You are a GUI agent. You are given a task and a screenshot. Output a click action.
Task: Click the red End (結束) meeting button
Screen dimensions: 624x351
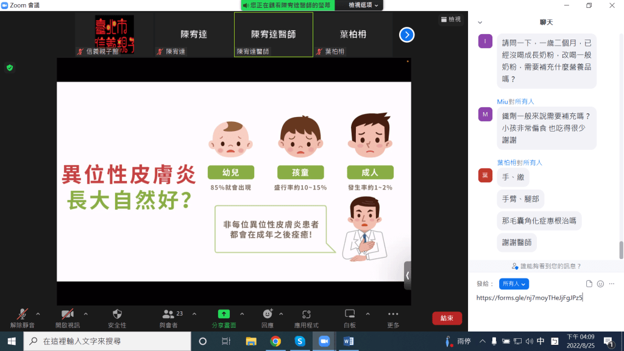pos(447,318)
